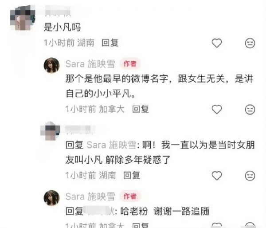Like Sara's reply about 微博名字
This screenshot has height=228, width=266.
(217, 109)
